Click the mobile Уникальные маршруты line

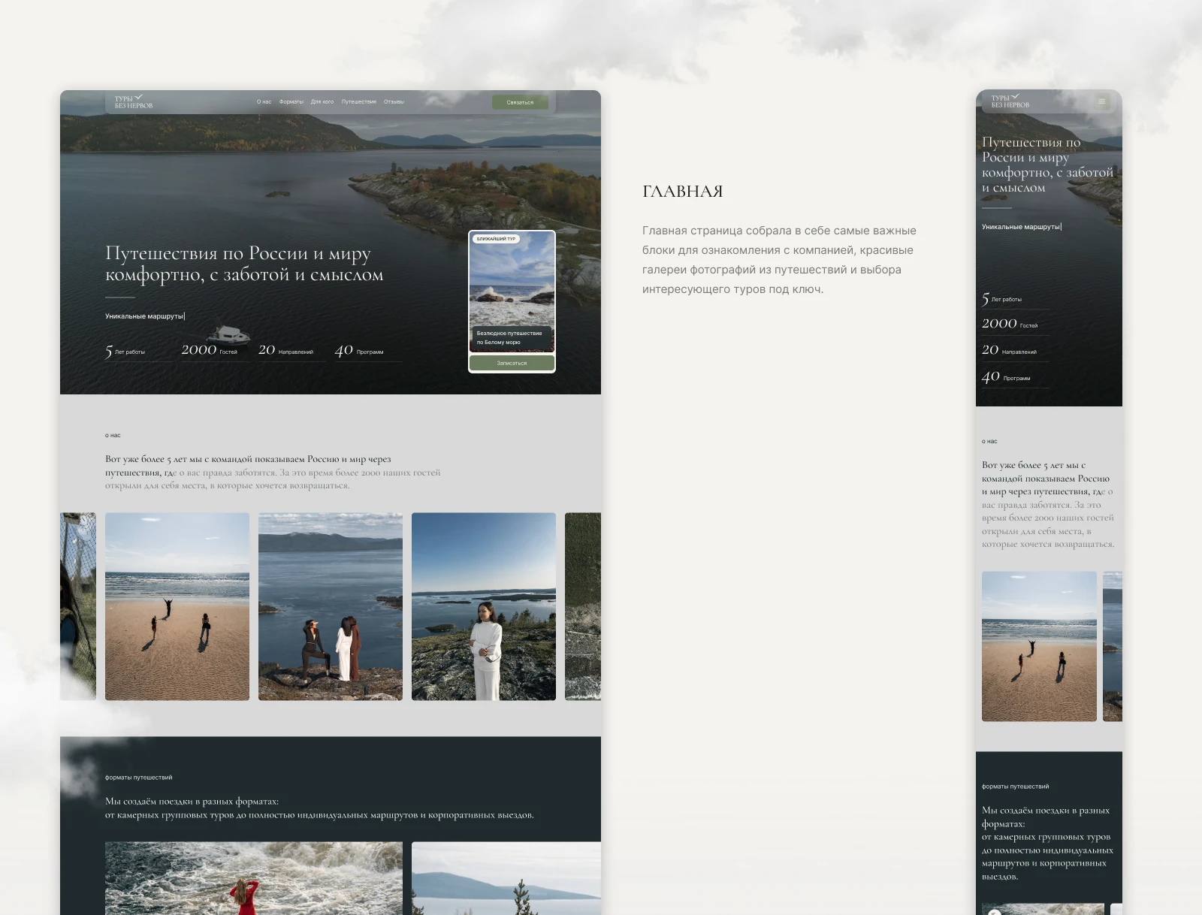coord(1022,227)
